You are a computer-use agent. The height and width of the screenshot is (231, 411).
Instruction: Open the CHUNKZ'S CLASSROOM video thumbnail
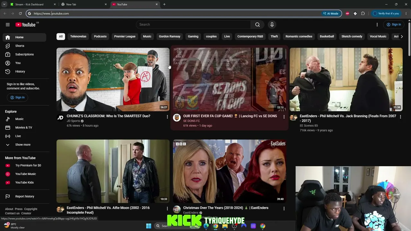[113, 80]
